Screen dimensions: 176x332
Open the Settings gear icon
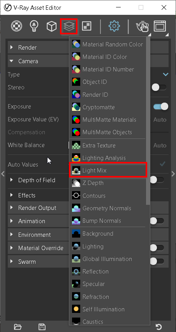tap(114, 26)
